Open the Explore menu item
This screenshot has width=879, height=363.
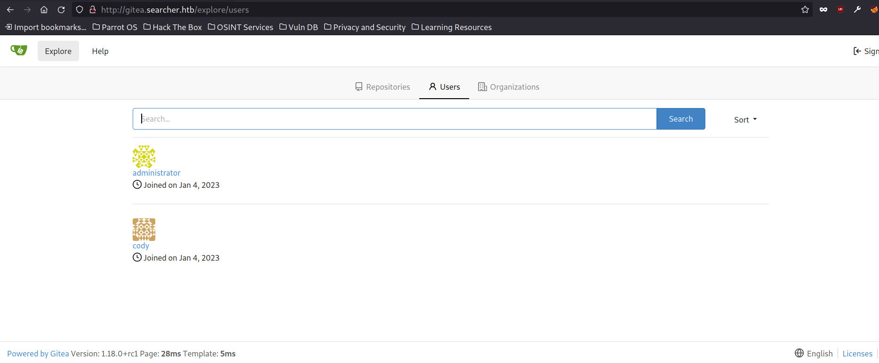(x=58, y=51)
